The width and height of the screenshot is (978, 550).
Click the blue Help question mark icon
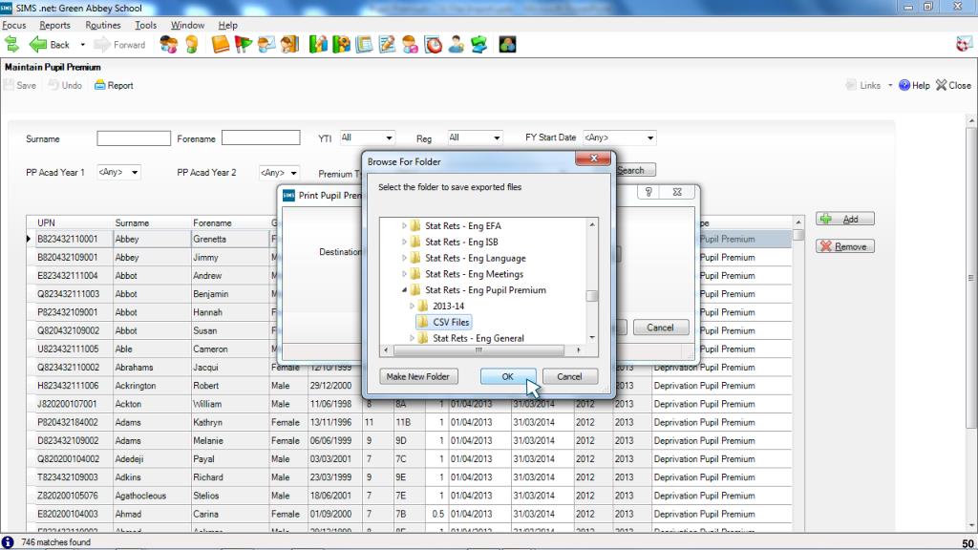tap(904, 85)
